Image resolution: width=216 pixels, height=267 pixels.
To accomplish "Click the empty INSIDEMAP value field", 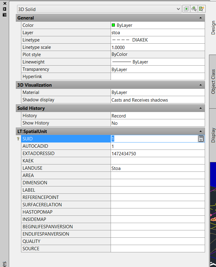I will (x=158, y=219).
